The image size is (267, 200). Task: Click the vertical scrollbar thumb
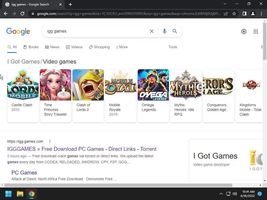(265, 41)
